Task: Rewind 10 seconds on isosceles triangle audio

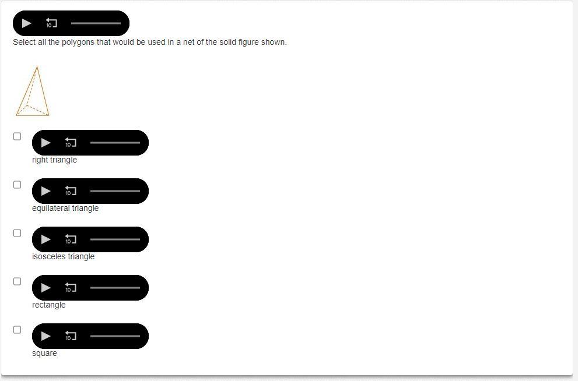Action: [x=71, y=239]
